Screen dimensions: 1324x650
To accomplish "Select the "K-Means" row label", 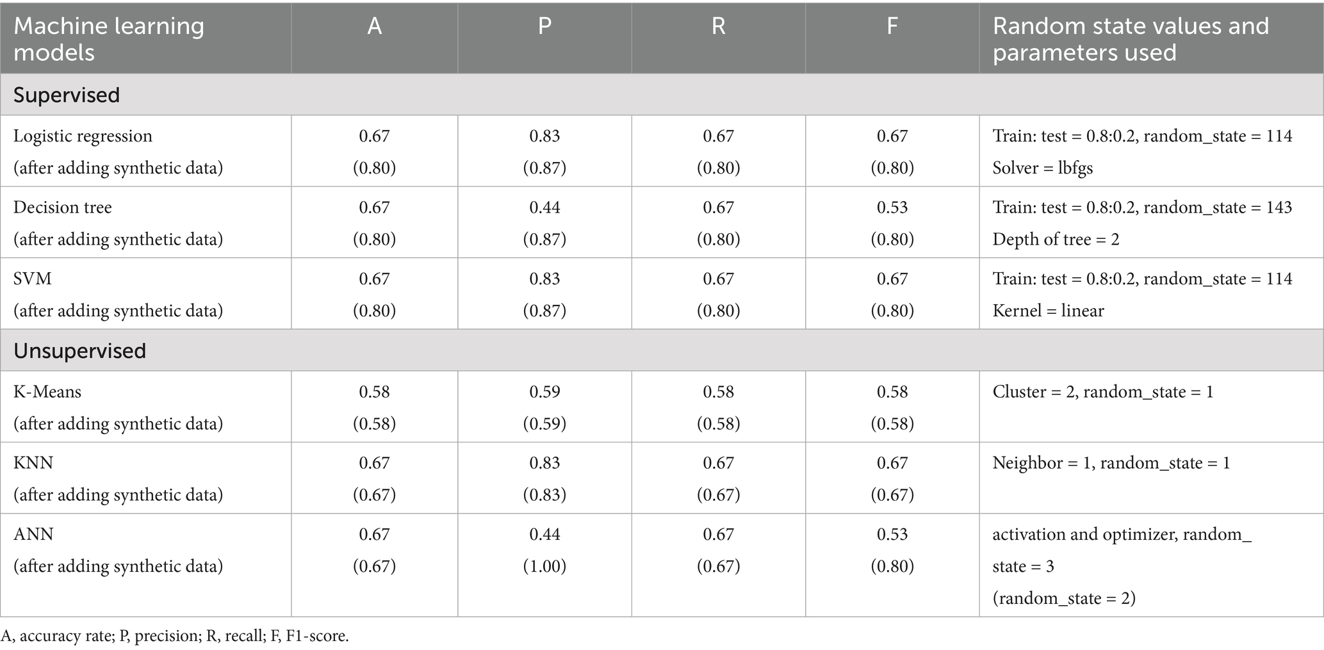I will pos(47,391).
